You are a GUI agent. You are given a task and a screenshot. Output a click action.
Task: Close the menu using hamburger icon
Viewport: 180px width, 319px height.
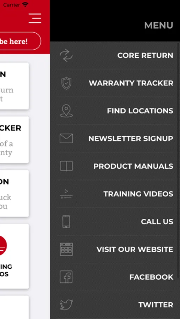point(35,18)
